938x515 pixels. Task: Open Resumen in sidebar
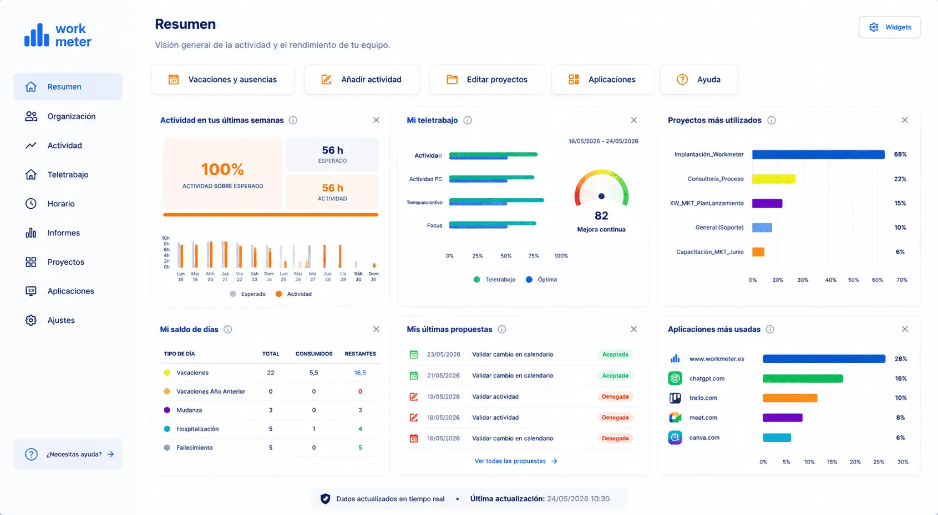(x=68, y=86)
